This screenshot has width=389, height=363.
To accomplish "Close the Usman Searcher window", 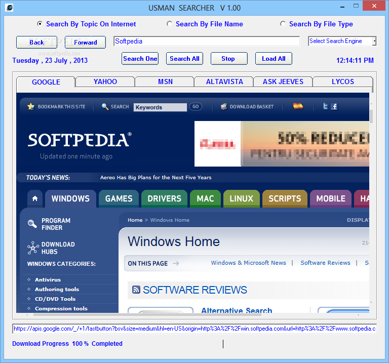I will 374,6.
